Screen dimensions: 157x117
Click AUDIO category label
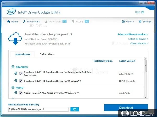pos(19,88)
